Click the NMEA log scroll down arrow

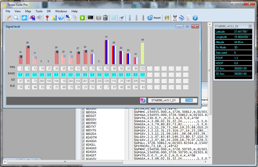[210, 158]
